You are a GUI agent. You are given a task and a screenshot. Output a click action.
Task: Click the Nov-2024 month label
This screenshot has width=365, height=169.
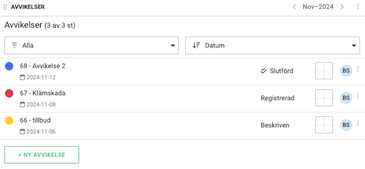coord(318,7)
